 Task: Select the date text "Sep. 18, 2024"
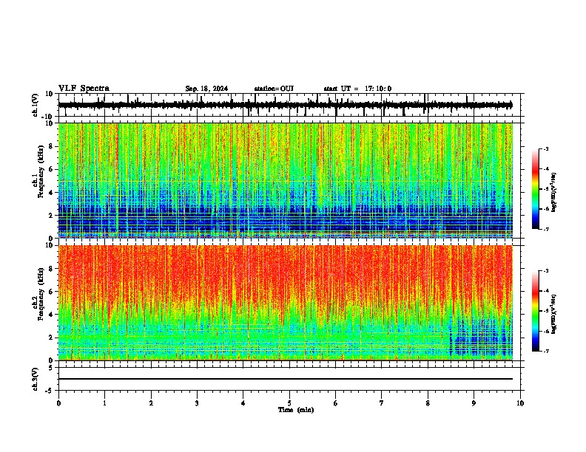tap(206, 89)
